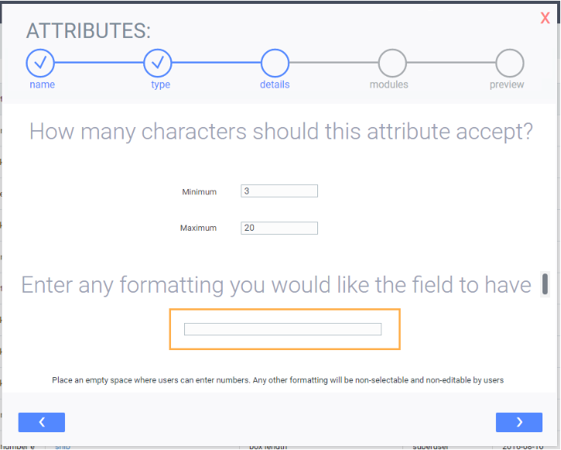This screenshot has width=561, height=450.
Task: Click the formatting text input box
Action: click(x=282, y=329)
